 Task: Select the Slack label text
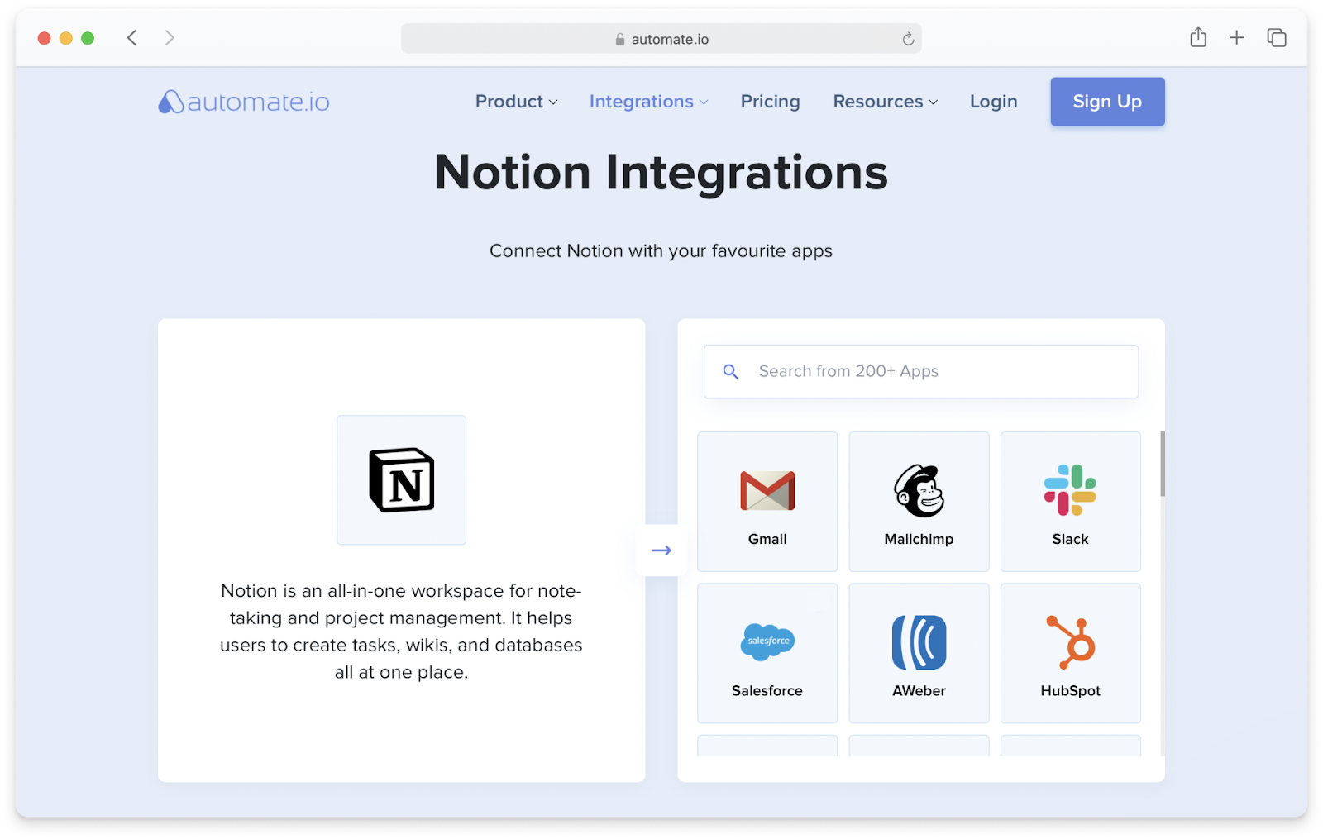[1070, 539]
